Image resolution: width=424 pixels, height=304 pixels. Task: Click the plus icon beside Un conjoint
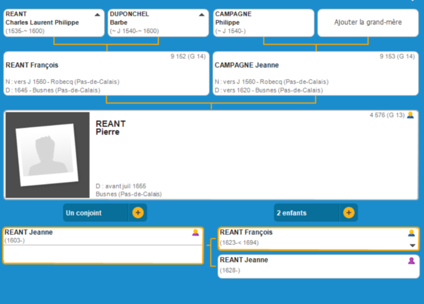137,213
